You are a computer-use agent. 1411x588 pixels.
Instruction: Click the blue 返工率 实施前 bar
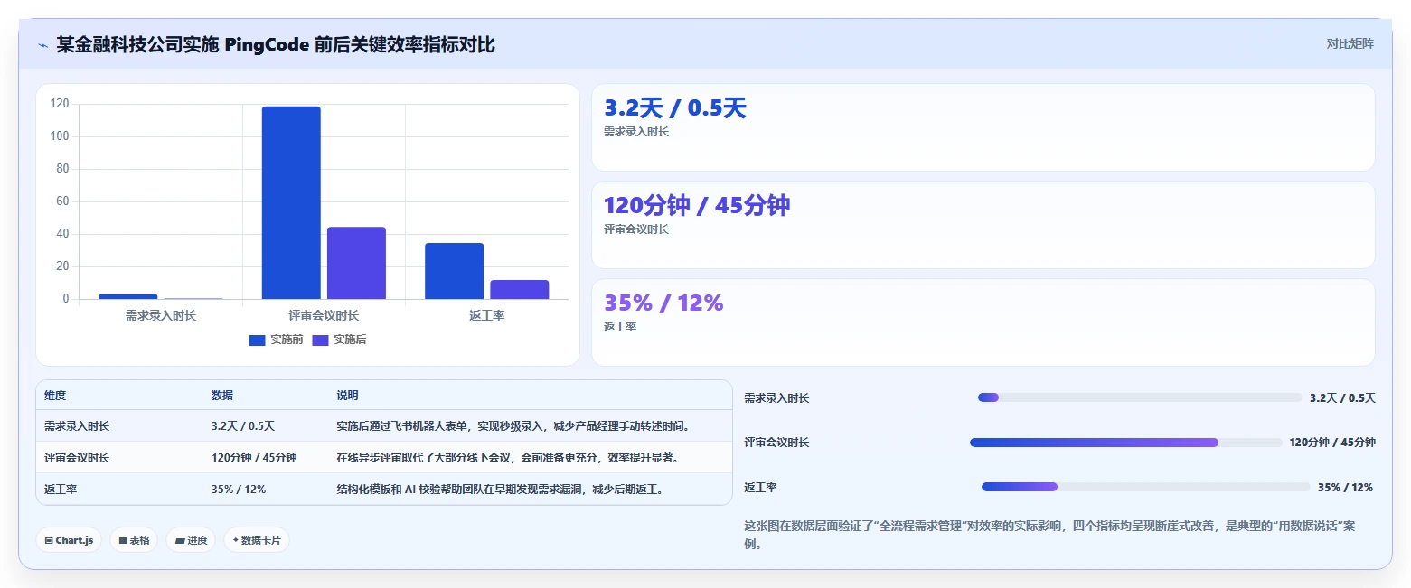tap(454, 271)
